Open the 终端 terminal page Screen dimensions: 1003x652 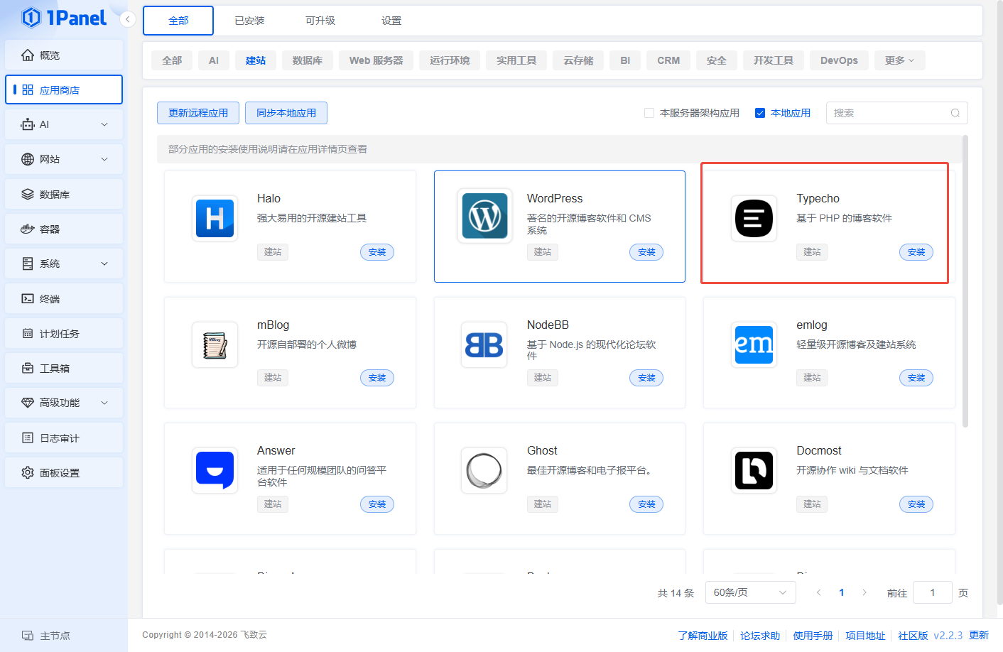coord(64,298)
